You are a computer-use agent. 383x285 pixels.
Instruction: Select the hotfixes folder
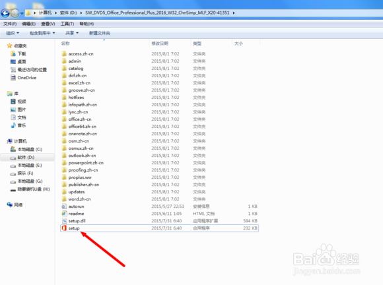pos(73,98)
